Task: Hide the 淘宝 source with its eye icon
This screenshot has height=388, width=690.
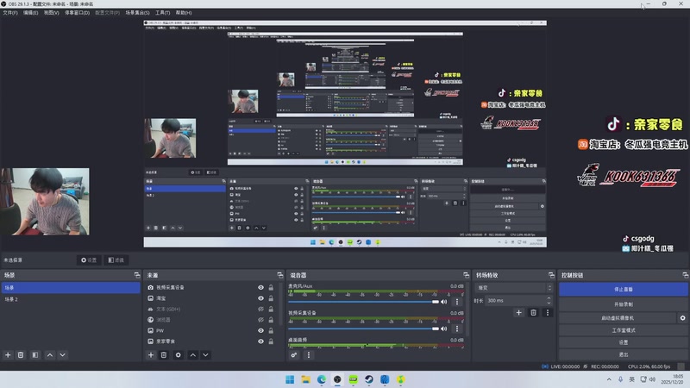Action: [x=261, y=298]
